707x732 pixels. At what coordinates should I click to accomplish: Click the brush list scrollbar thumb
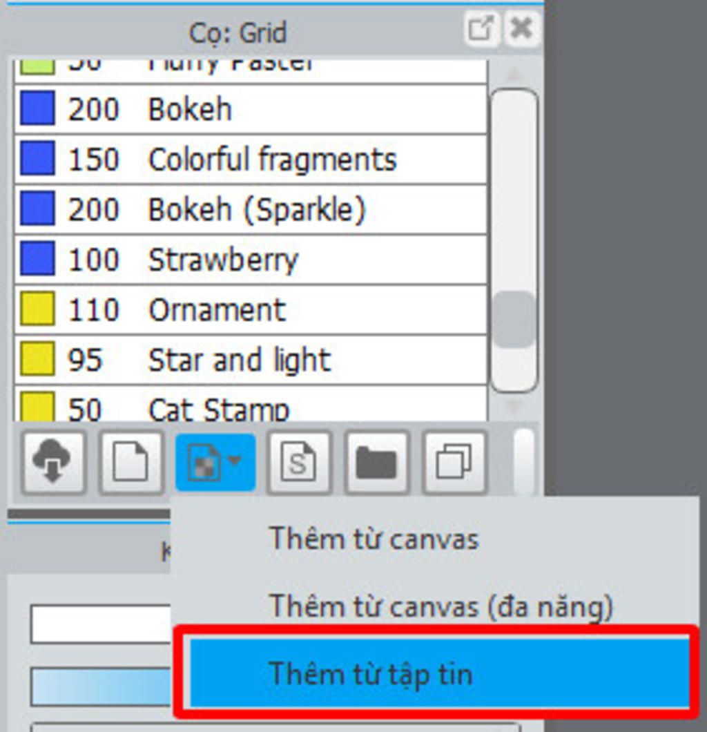(x=514, y=319)
